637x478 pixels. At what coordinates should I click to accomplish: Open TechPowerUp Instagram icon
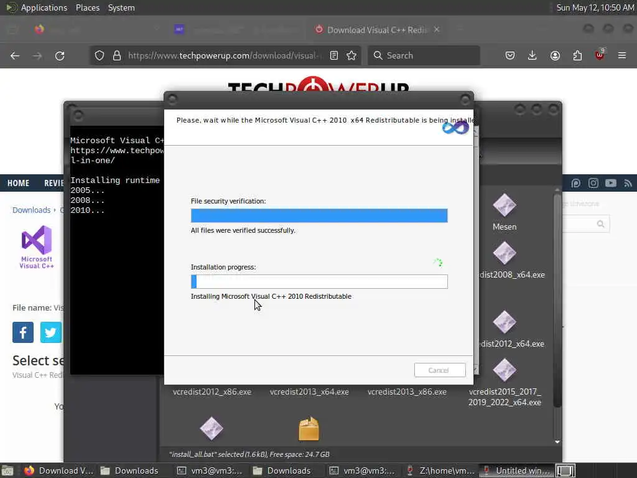(x=593, y=184)
